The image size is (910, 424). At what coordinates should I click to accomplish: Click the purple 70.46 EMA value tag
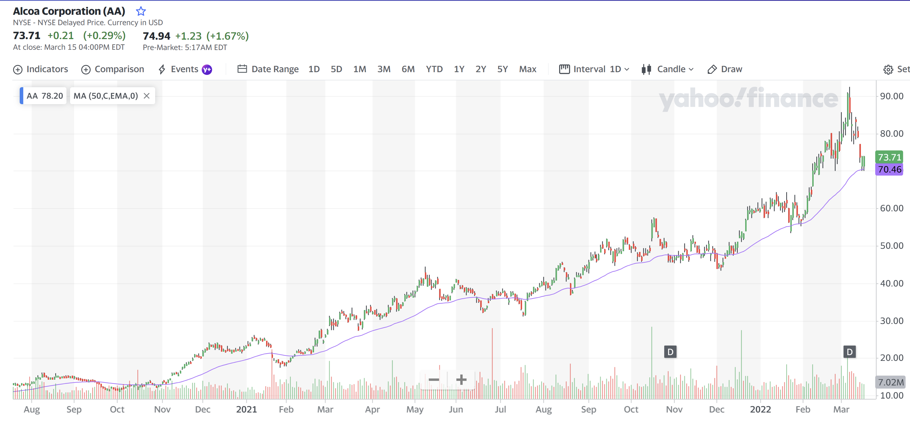coord(889,169)
